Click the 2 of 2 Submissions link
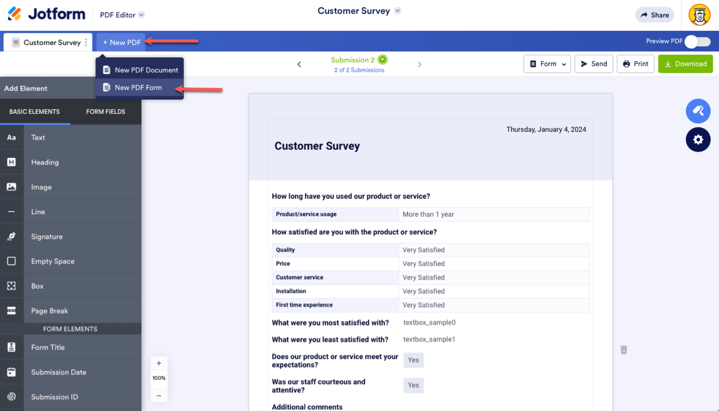The width and height of the screenshot is (719, 411). coord(359,70)
